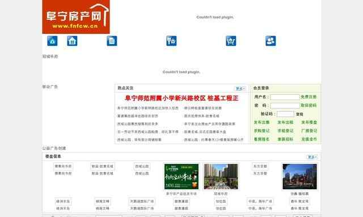This screenshot has height=217, width=363.
Task: Open the 厂房登记 link
Action: [x=309, y=131]
